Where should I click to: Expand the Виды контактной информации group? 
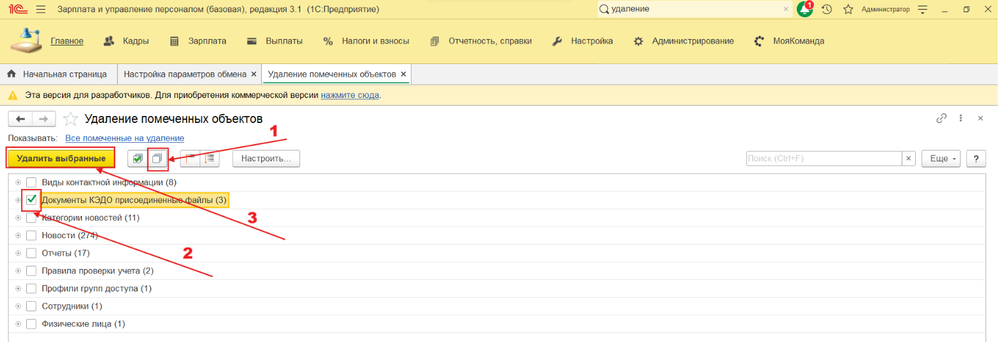click(18, 183)
